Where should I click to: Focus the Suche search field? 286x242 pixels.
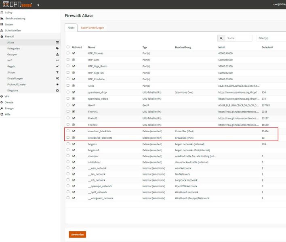pyautogui.click(x=238, y=38)
